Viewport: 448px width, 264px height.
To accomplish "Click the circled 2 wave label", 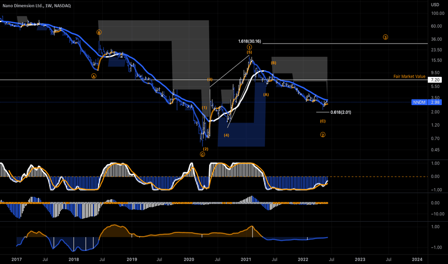I will 323,135.
